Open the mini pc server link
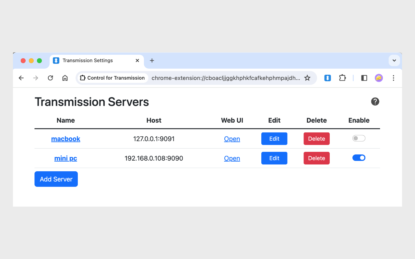415x259 pixels. [65, 158]
